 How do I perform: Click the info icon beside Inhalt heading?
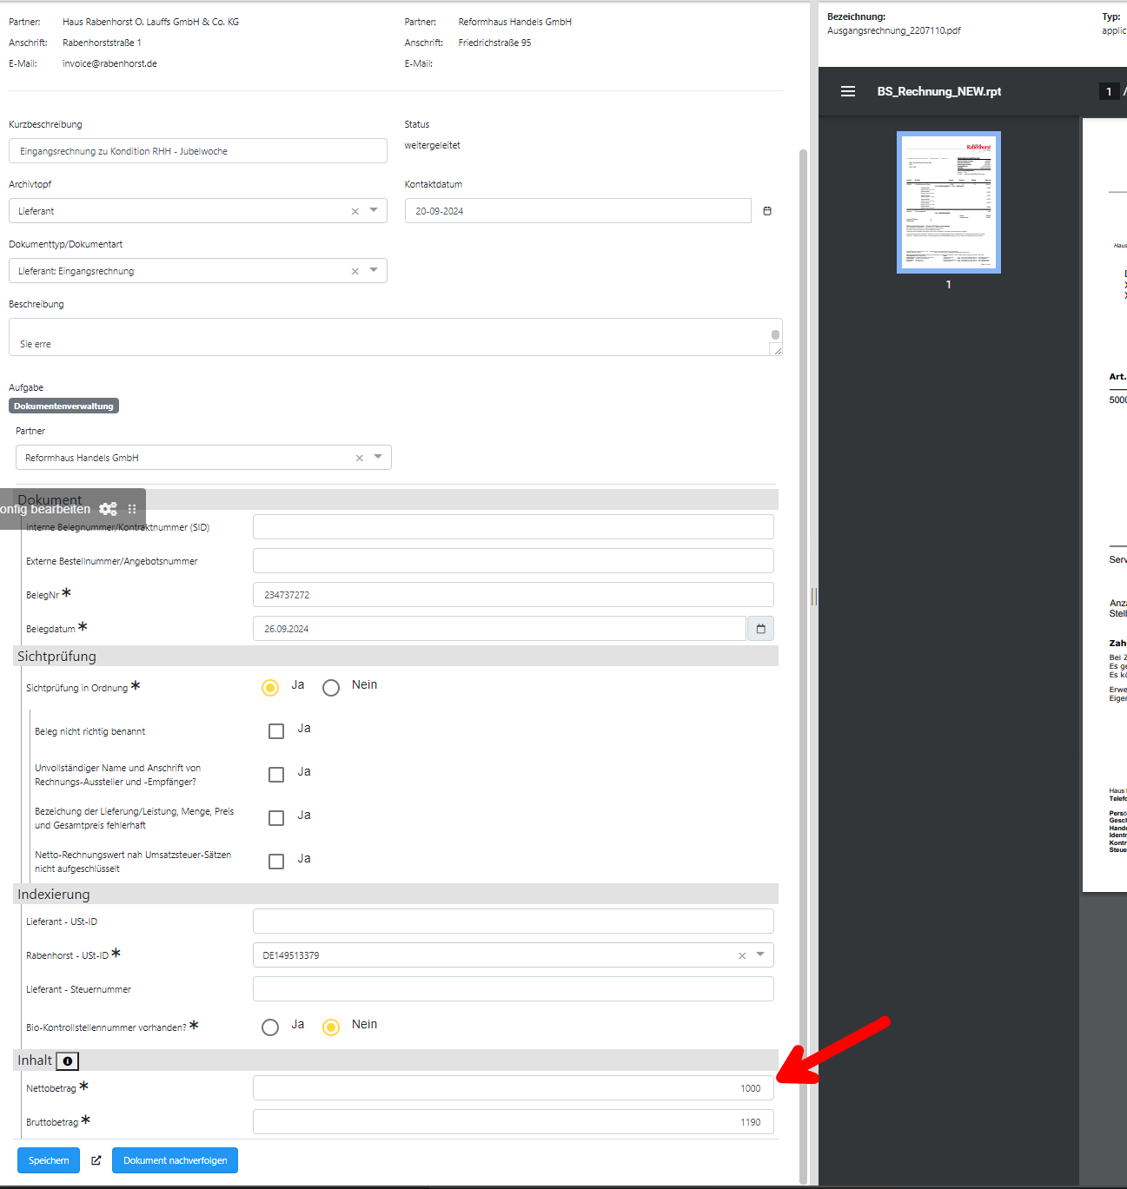[67, 1060]
